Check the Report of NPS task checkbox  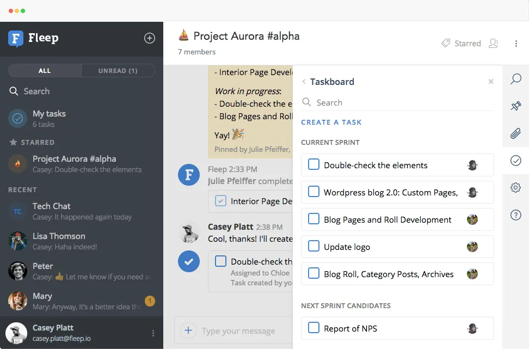314,327
